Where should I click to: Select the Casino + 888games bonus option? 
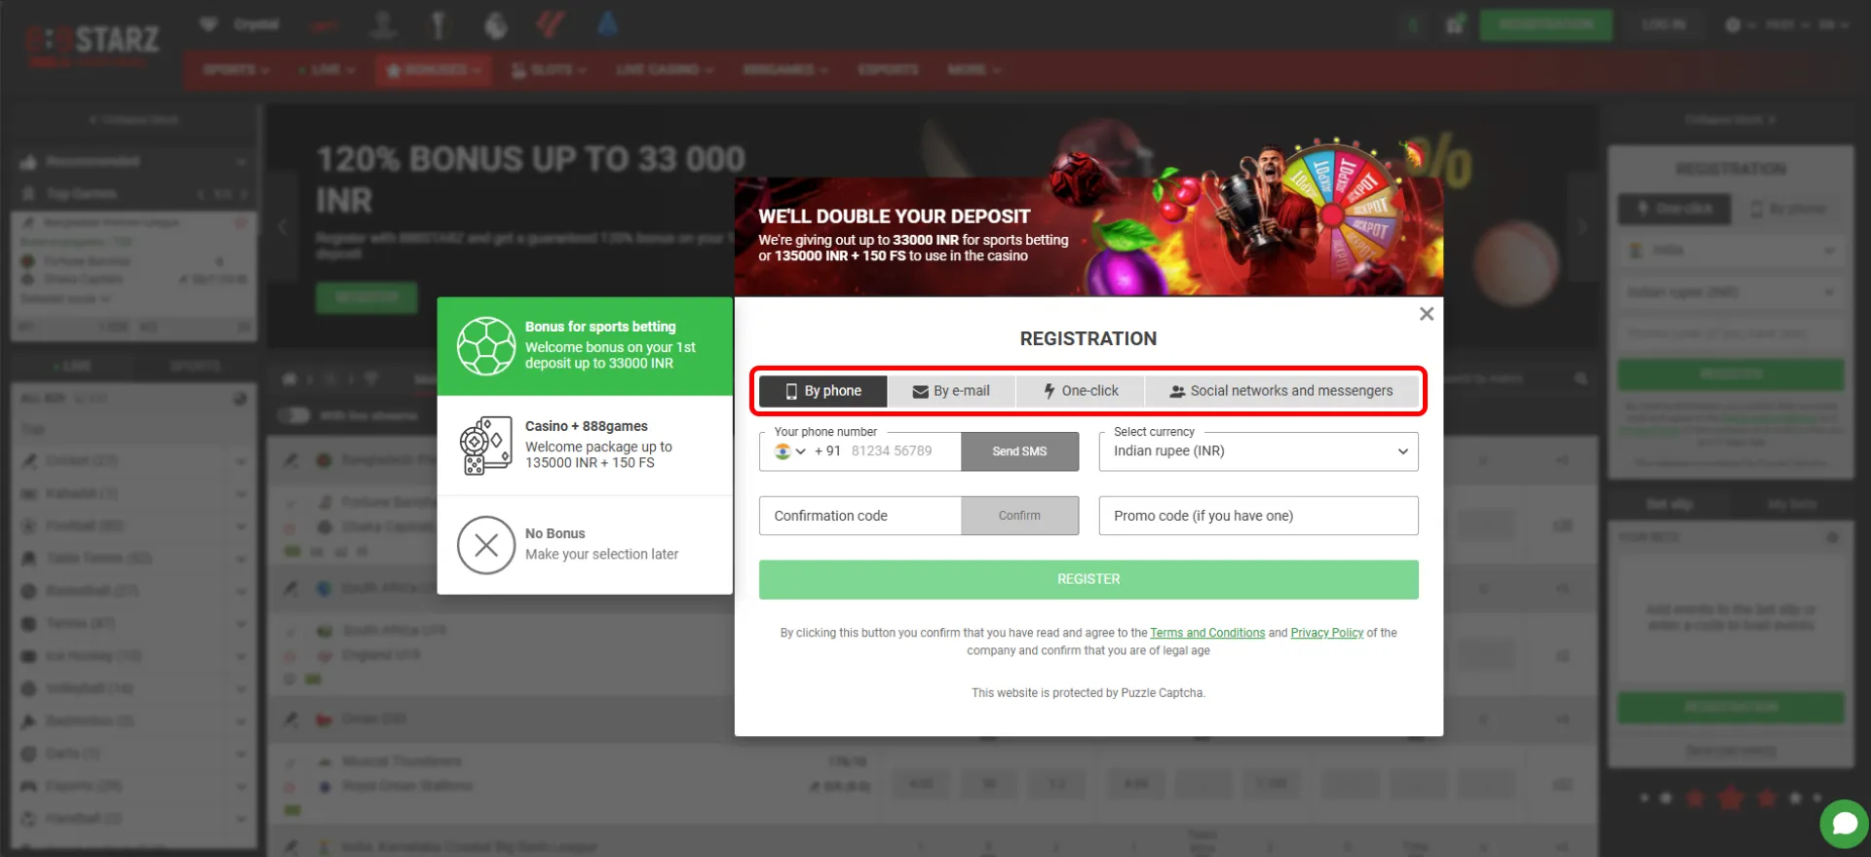[x=585, y=446]
